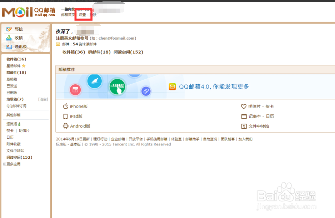Viewport: 335px width, 218px height.
Task: Go to 邮箱首页 link
Action: (68, 15)
